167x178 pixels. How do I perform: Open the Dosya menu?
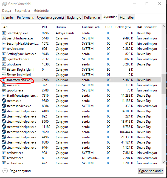point(7,11)
